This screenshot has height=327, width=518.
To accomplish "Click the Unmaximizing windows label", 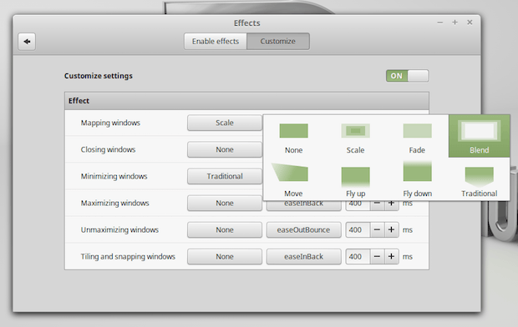I will (x=119, y=229).
